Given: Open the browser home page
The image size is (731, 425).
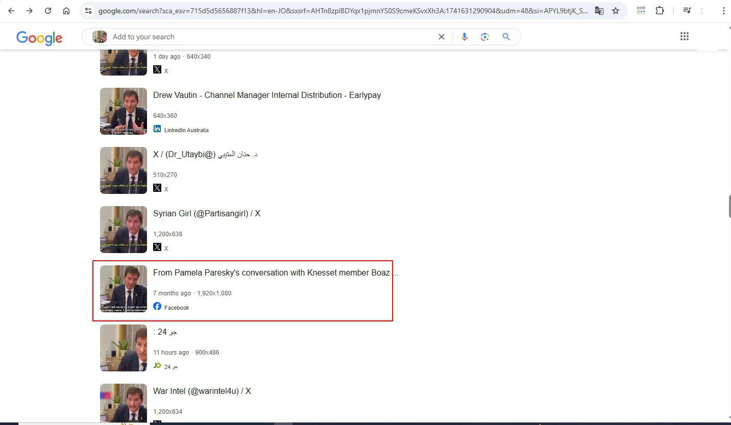Looking at the screenshot, I should [66, 11].
